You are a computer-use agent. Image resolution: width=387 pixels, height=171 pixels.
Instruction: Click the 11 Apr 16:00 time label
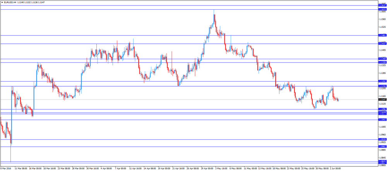tap(135, 169)
